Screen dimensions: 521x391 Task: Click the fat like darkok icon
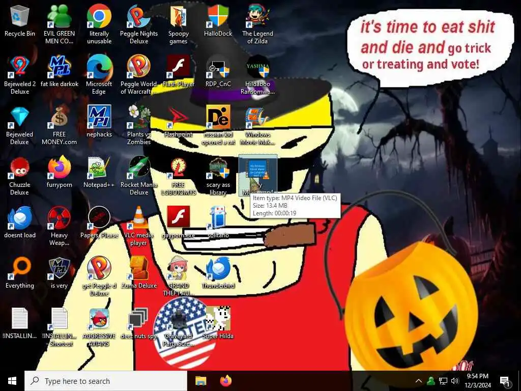(x=59, y=67)
